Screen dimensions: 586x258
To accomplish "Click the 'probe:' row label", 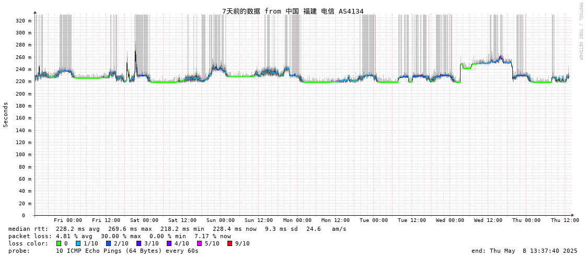I will coord(19,251).
